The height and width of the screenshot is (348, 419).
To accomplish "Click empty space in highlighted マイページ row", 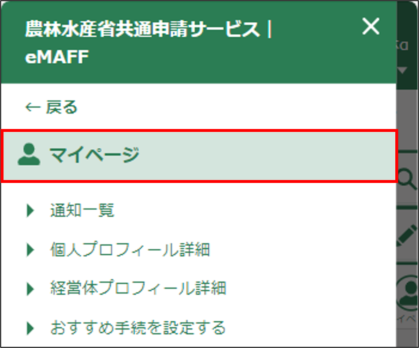I will click(264, 155).
